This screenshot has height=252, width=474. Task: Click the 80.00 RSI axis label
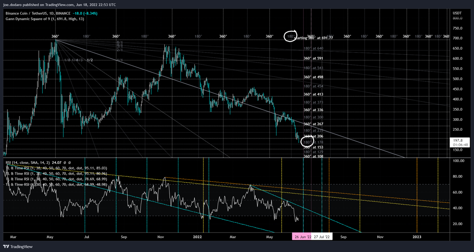click(x=457, y=177)
